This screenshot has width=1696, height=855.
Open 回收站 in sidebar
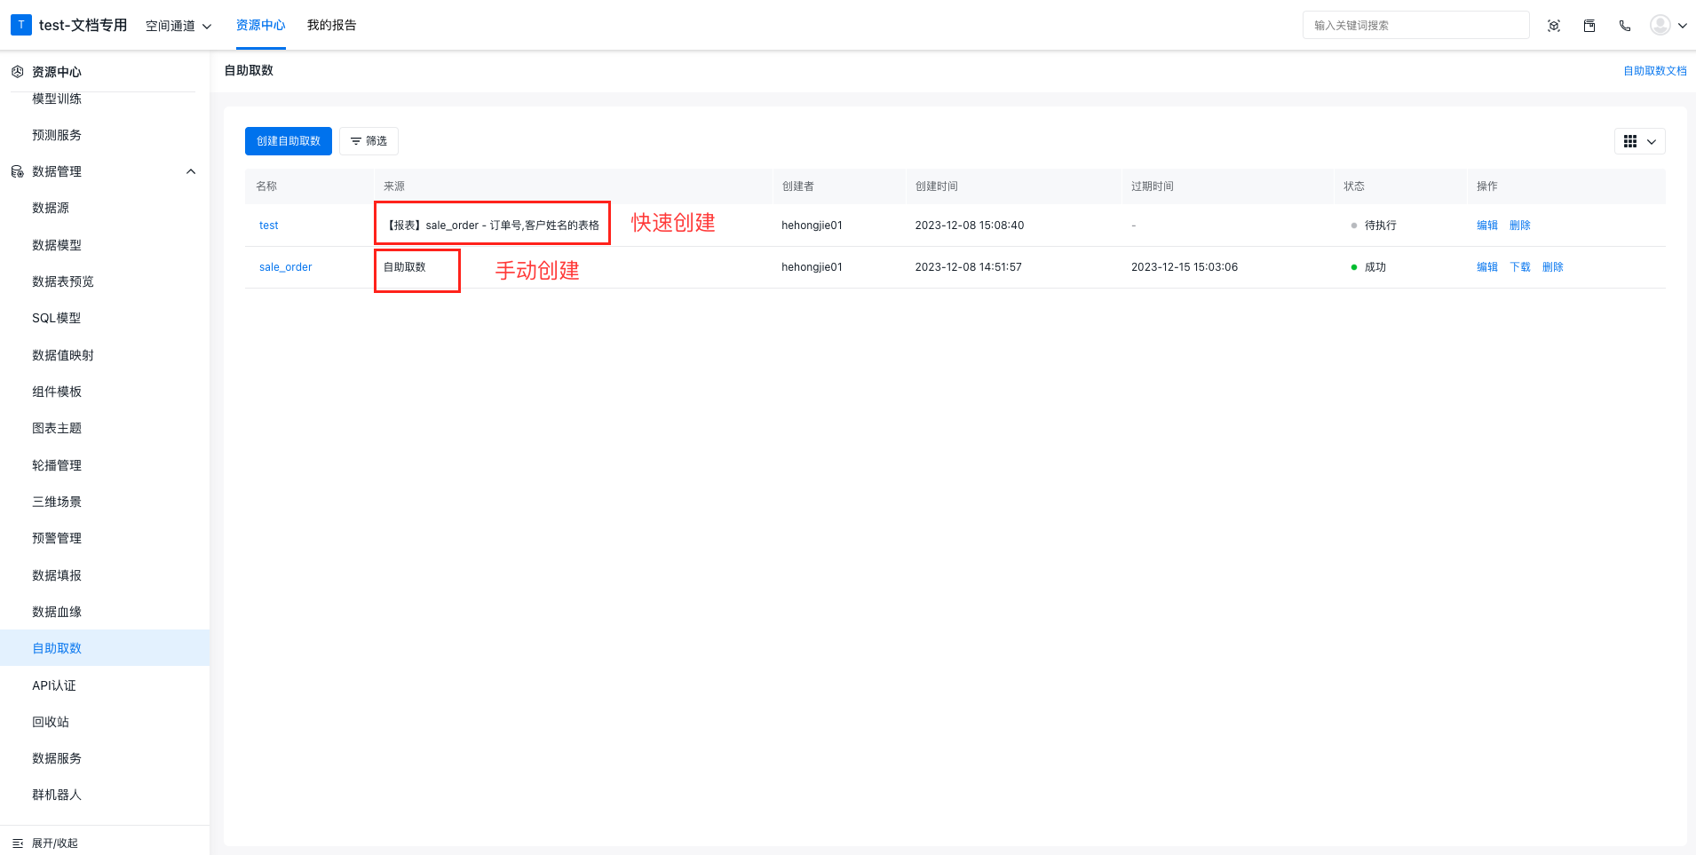[x=51, y=722]
